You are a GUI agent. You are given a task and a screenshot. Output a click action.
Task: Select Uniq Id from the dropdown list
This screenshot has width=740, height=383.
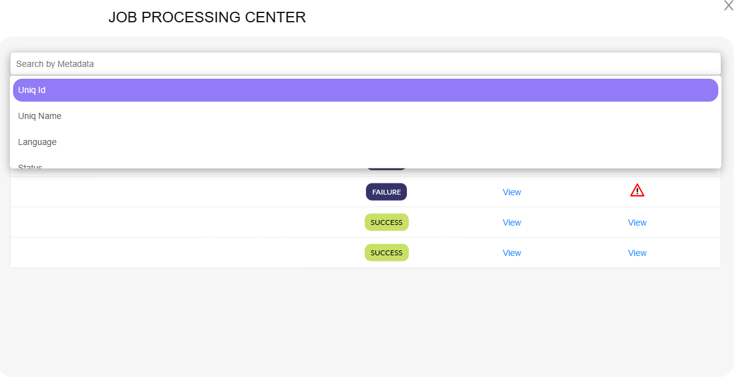(x=365, y=90)
